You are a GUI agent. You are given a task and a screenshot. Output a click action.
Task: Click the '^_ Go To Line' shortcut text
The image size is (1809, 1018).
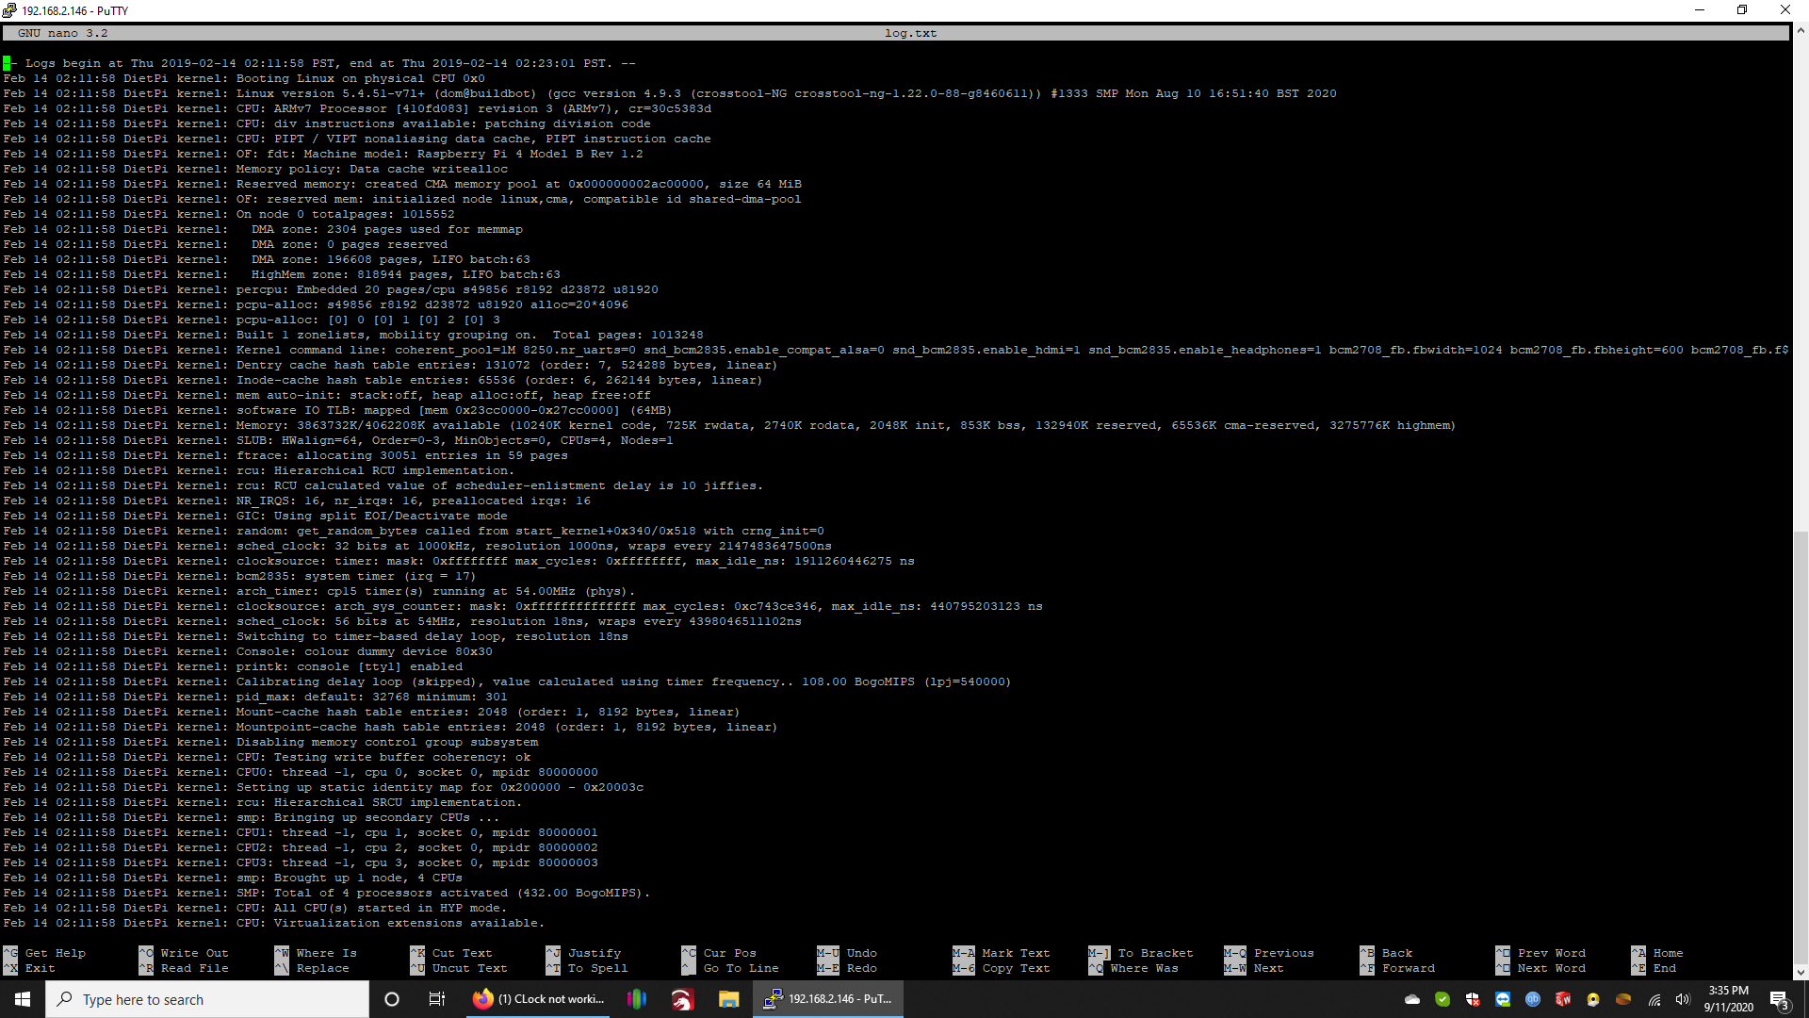point(730,968)
